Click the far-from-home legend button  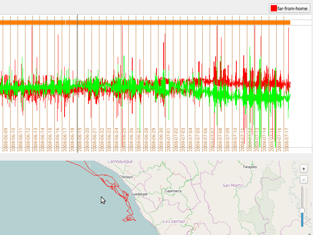[289, 8]
